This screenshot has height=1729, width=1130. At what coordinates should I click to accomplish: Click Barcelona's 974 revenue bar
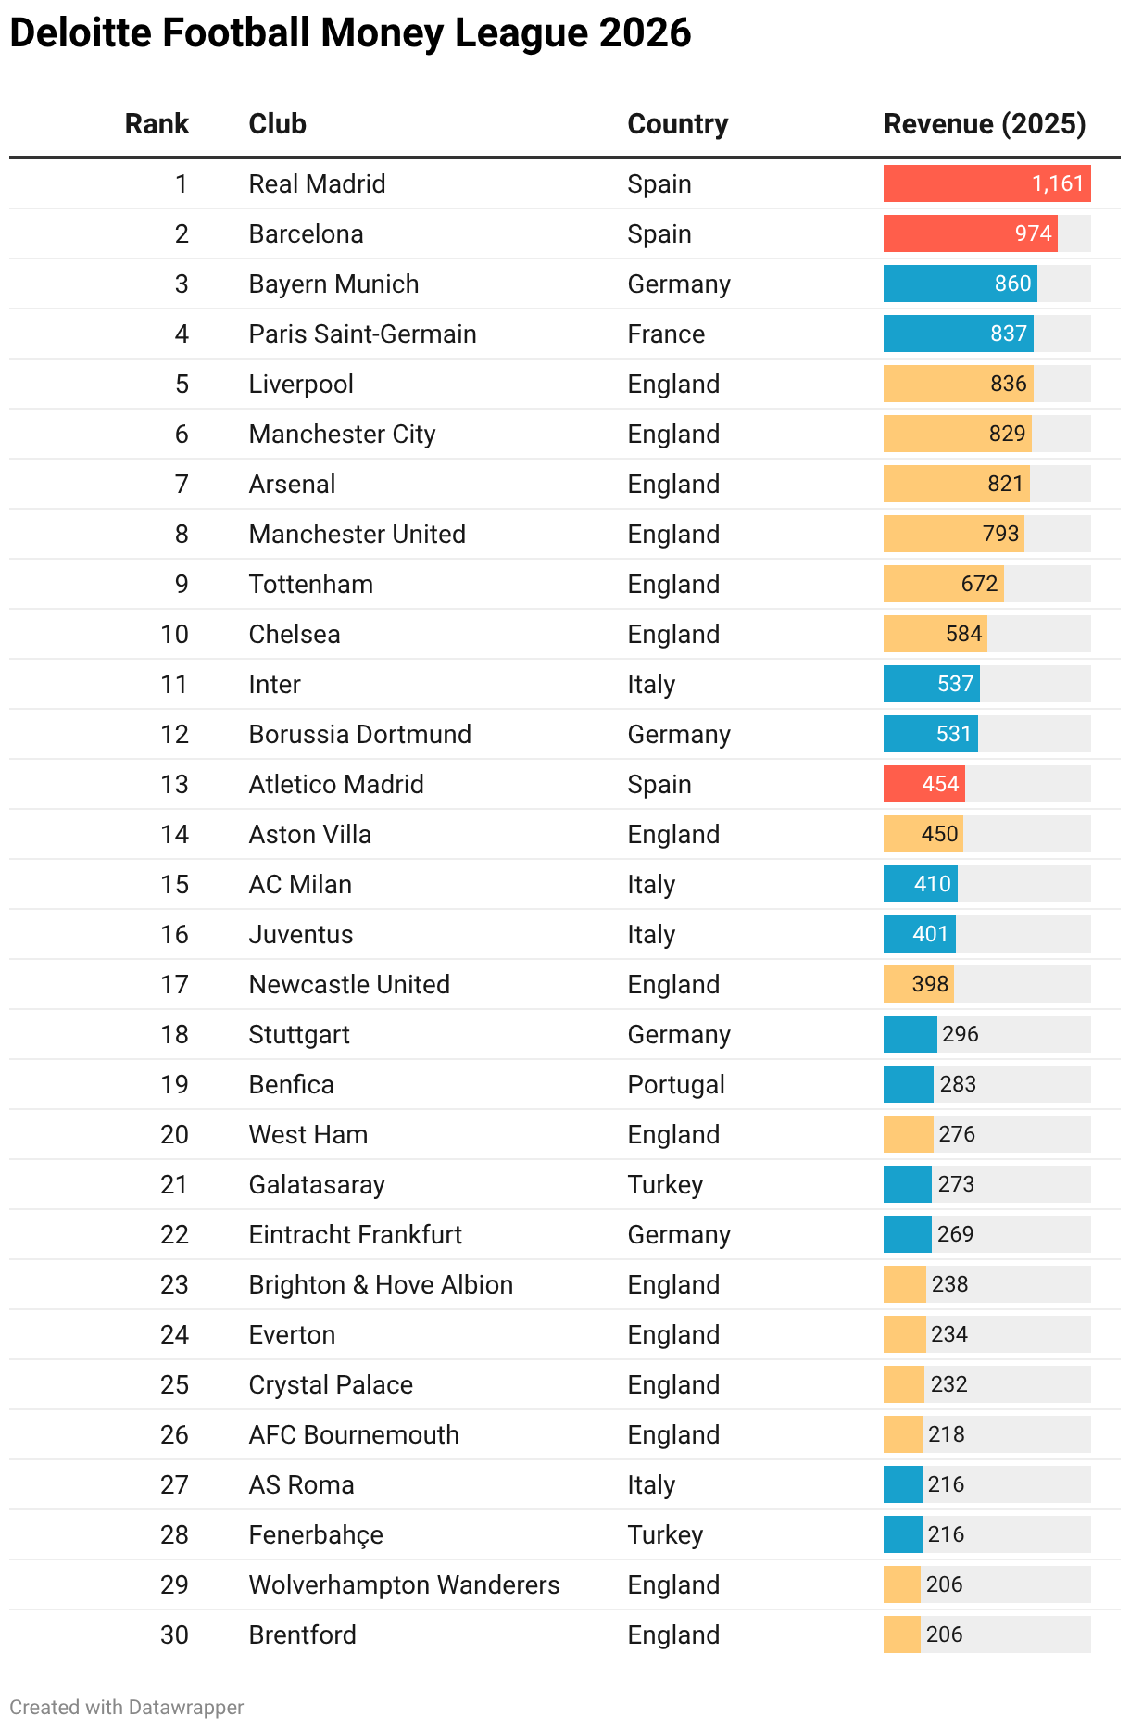click(969, 233)
